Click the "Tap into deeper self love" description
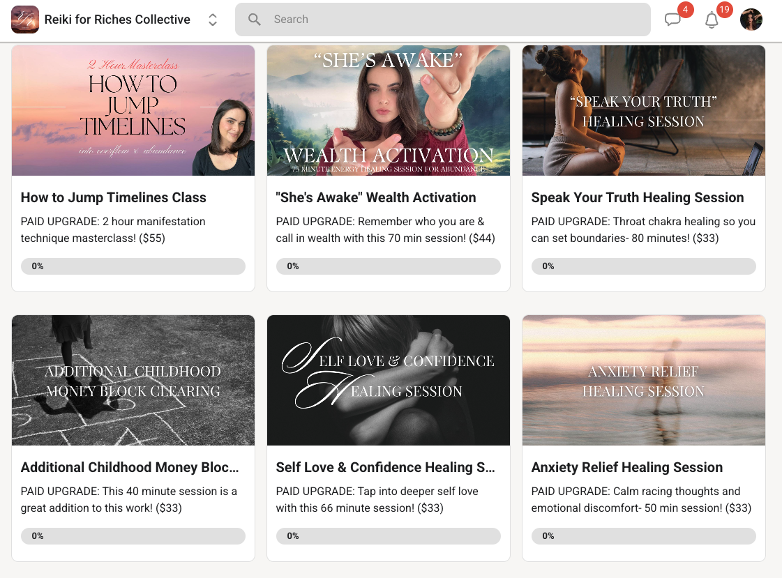 coord(377,499)
